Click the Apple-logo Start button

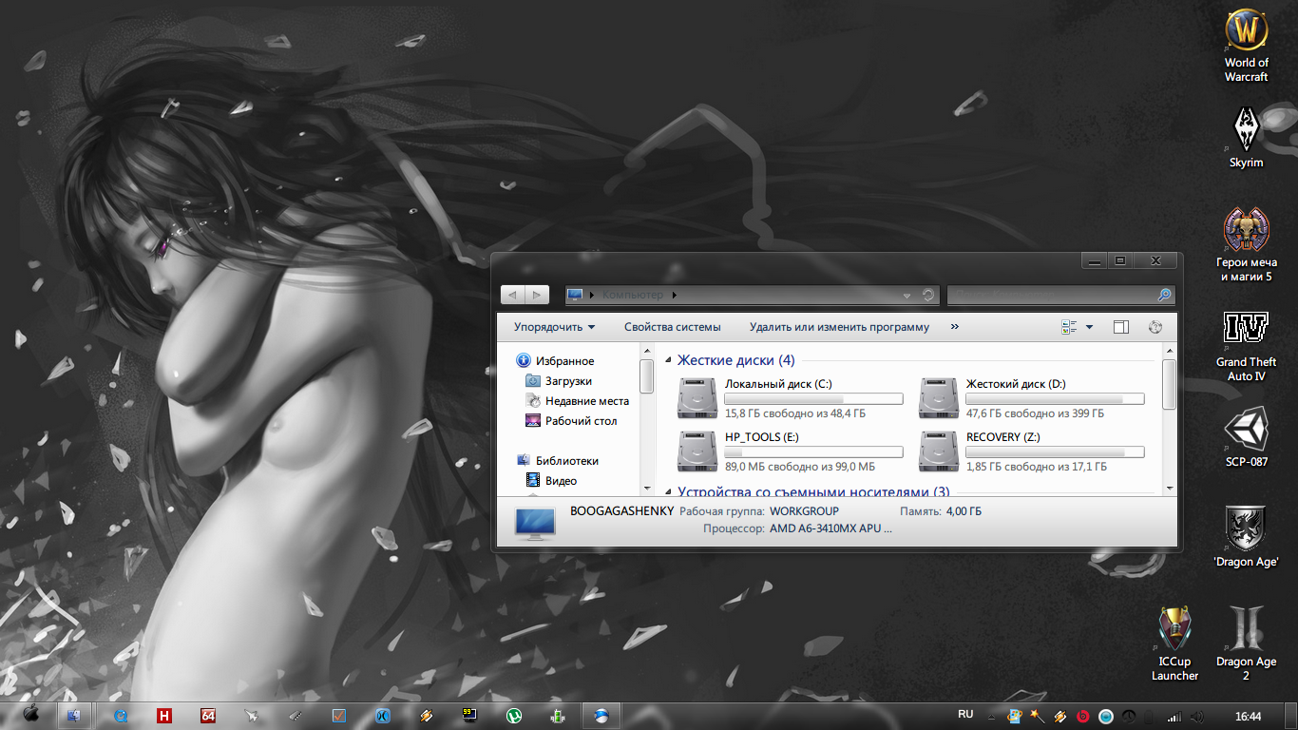click(30, 715)
